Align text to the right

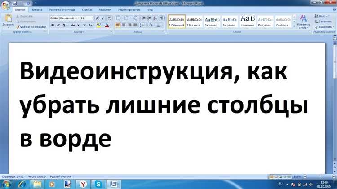[x=129, y=25]
